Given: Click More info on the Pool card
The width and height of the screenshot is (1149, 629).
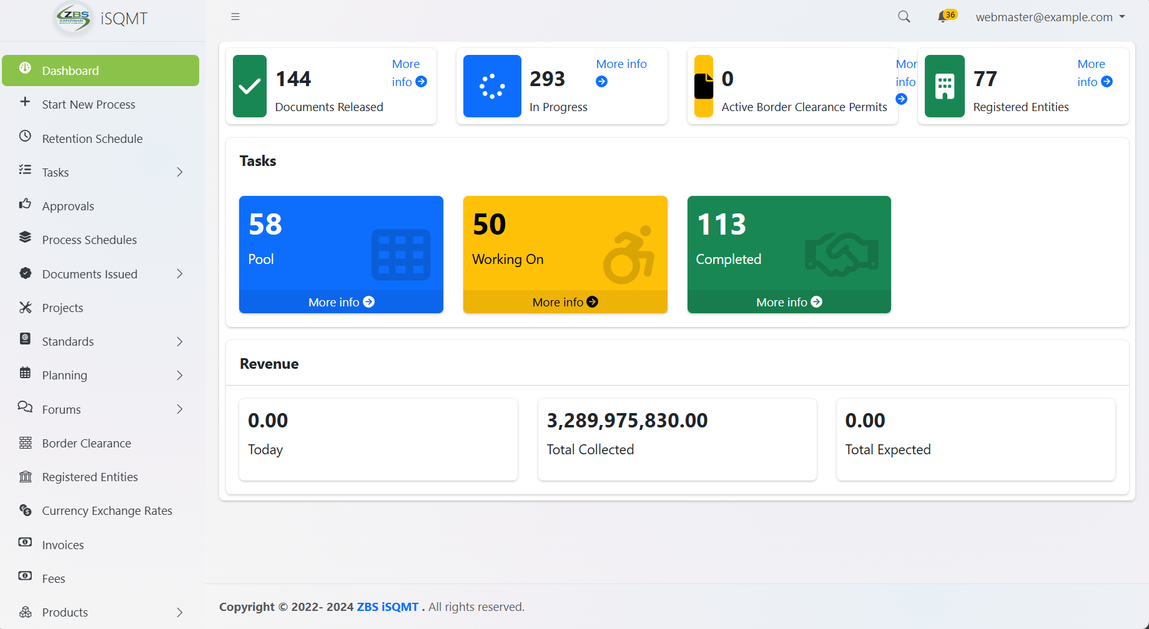Looking at the screenshot, I should click(x=341, y=302).
